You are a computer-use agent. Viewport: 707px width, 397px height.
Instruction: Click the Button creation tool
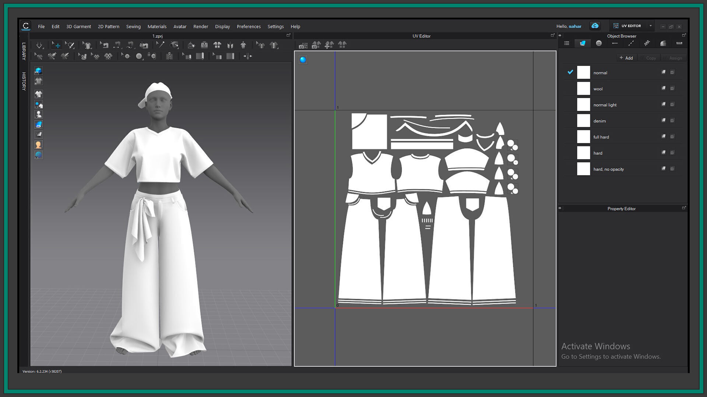pos(139,56)
